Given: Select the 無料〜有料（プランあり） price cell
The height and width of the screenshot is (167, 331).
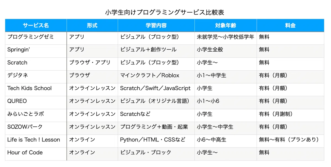Looking at the screenshot, I should point(290,141).
